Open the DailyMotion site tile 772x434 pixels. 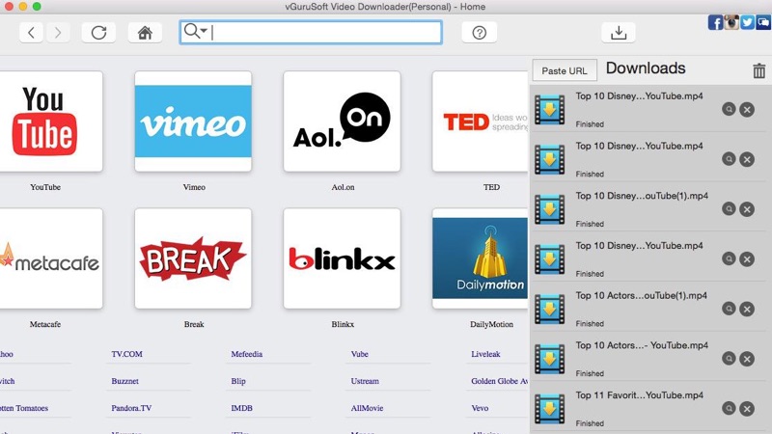pyautogui.click(x=480, y=258)
